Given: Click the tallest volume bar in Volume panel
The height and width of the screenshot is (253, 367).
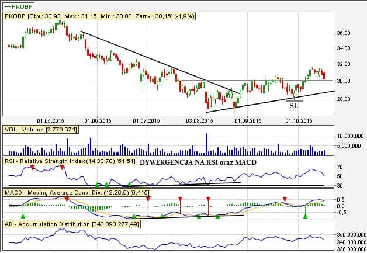Looking at the screenshot, I should [x=206, y=144].
